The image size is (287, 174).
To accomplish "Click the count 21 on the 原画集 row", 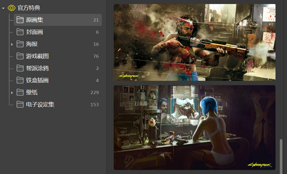I will click(x=96, y=20).
